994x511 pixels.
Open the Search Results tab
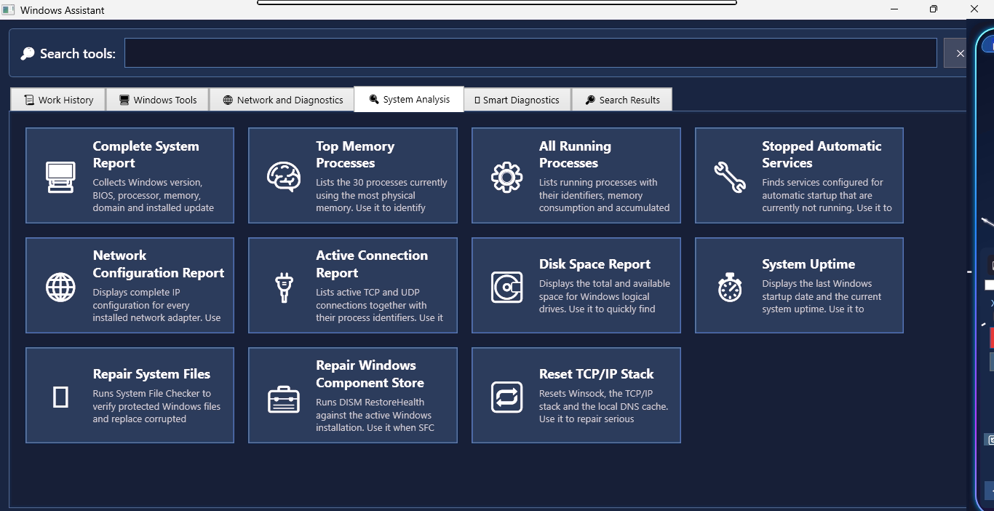(x=622, y=100)
